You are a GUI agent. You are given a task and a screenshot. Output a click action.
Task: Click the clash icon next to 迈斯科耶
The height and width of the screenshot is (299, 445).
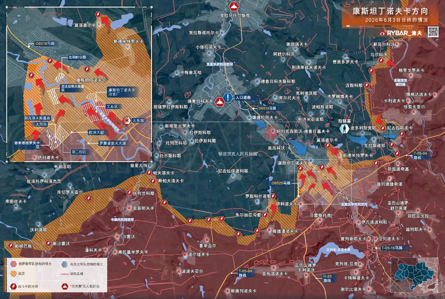[367, 85]
